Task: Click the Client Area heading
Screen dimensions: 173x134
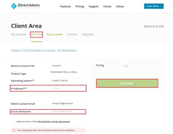Action: coord(26,26)
